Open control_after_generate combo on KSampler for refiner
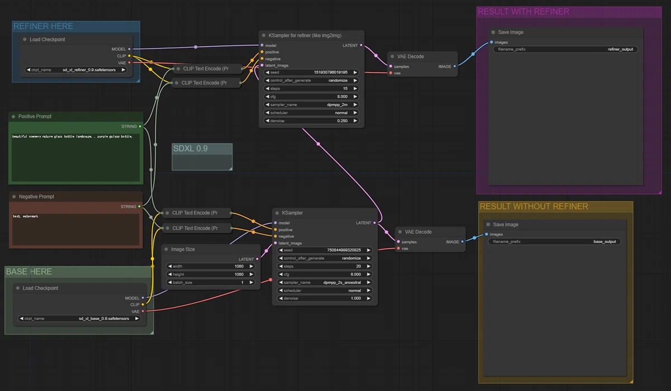Image resolution: width=671 pixels, height=391 pixels. 311,80
